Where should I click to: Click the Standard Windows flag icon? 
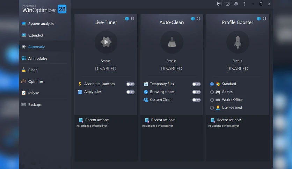pyautogui.click(x=218, y=84)
